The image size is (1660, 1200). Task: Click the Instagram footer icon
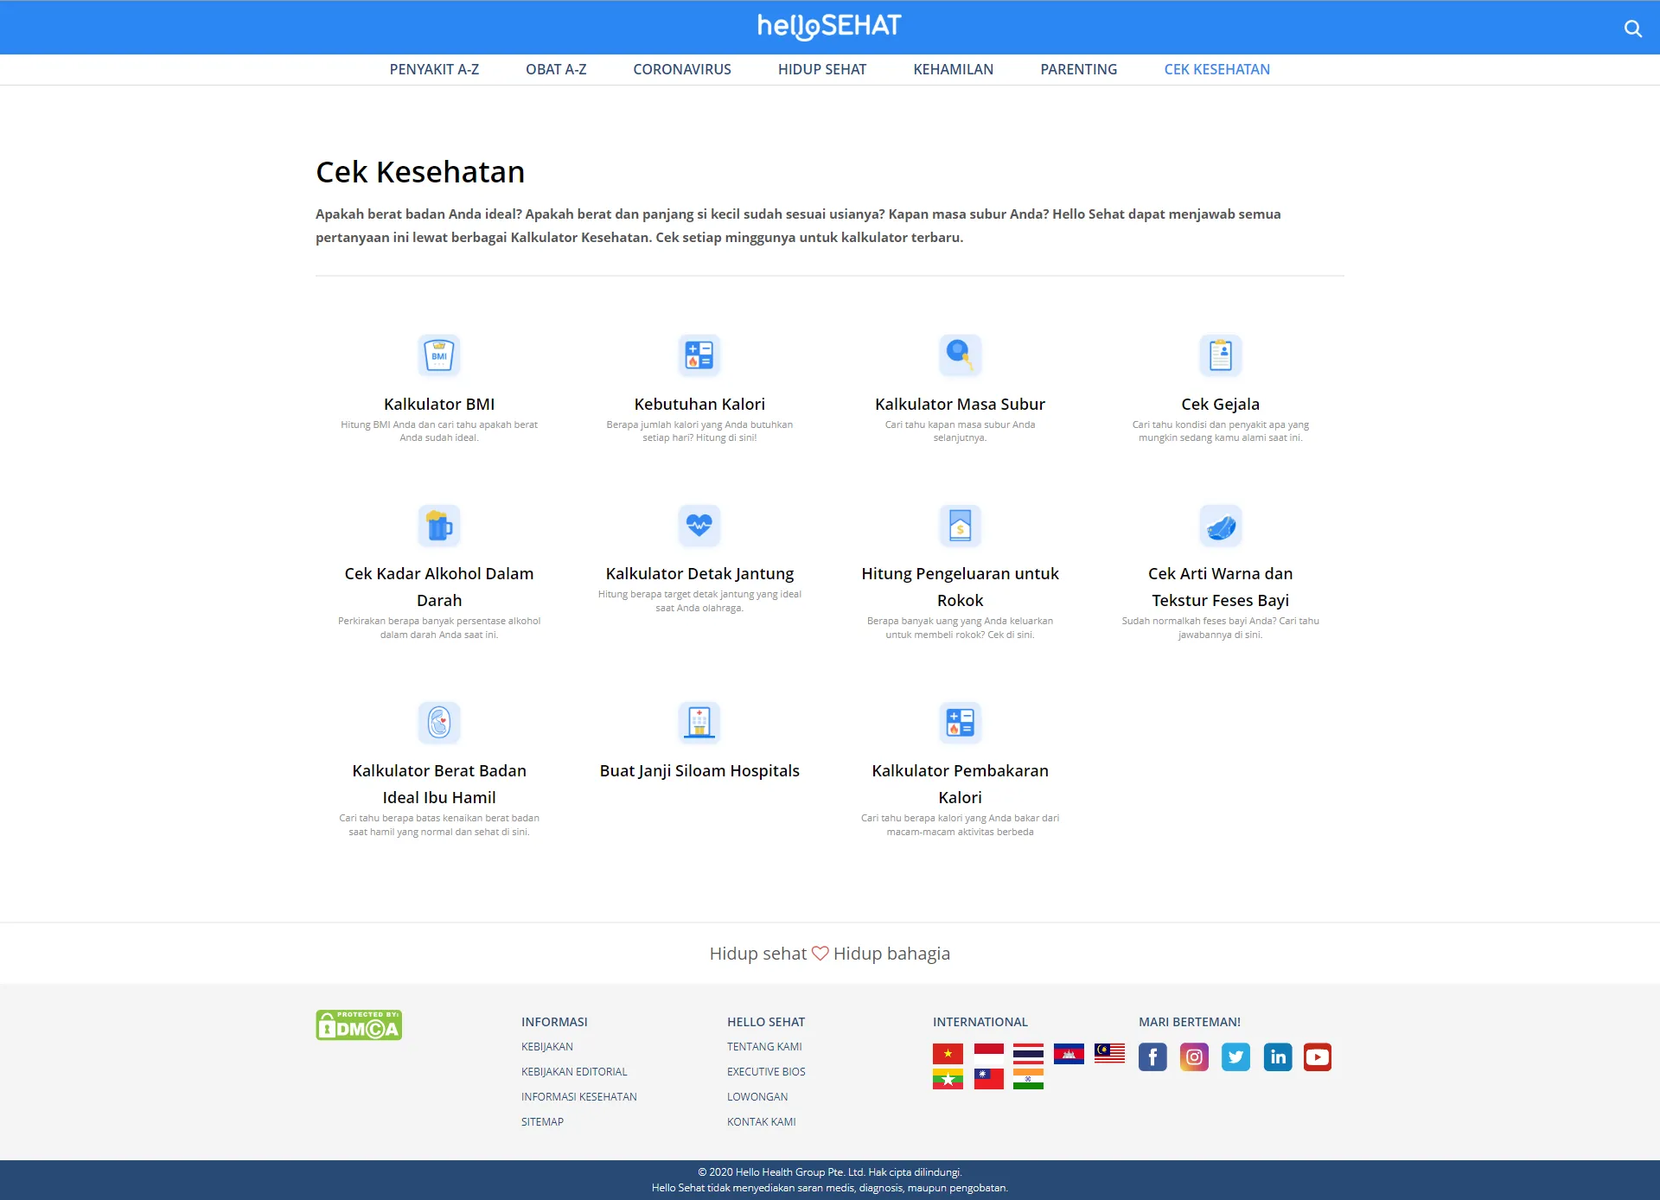(x=1194, y=1056)
